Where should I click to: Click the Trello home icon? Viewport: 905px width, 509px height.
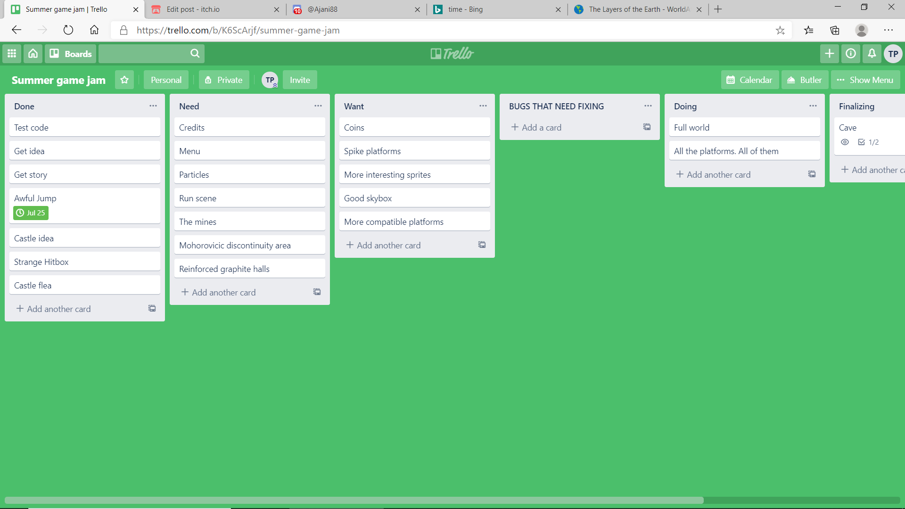(x=33, y=54)
